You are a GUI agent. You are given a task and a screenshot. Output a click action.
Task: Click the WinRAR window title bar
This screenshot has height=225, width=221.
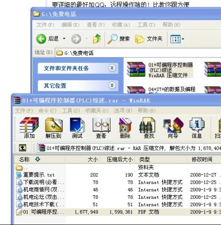point(116,101)
